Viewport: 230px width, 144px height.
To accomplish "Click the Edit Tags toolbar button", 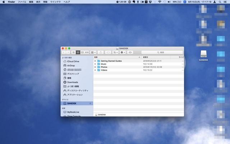I will (108, 52).
